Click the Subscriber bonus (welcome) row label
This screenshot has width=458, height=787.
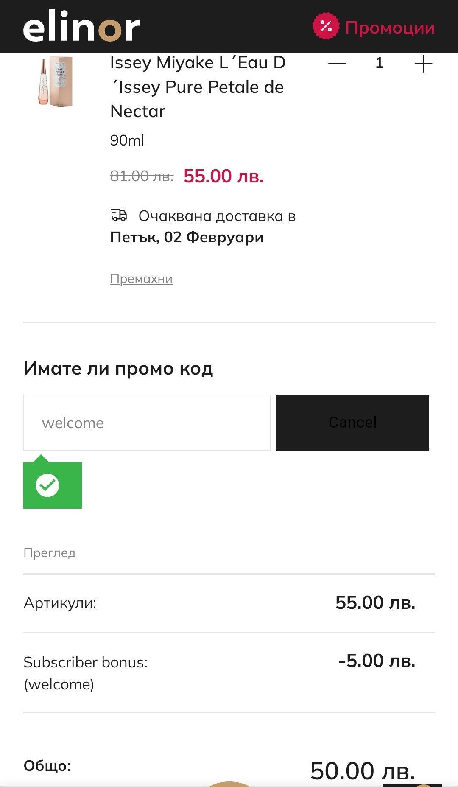tap(86, 672)
